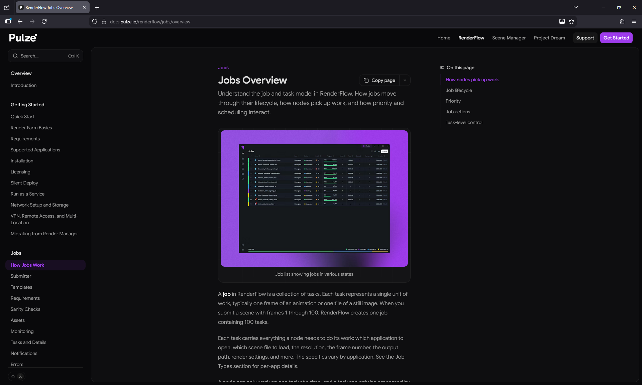Open the Errors sidebar page
Screen dimensions: 642x385
17,364
